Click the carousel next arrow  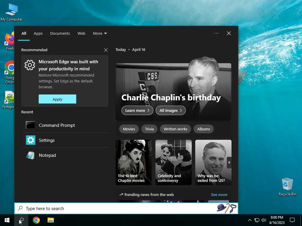point(229,162)
